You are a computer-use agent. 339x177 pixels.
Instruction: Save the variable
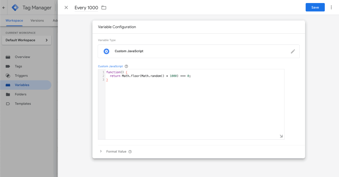pos(315,7)
